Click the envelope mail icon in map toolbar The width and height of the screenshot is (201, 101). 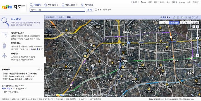tap(182, 17)
